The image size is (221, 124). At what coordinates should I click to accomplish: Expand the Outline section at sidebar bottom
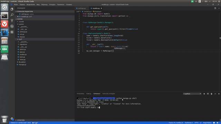coord(21,120)
